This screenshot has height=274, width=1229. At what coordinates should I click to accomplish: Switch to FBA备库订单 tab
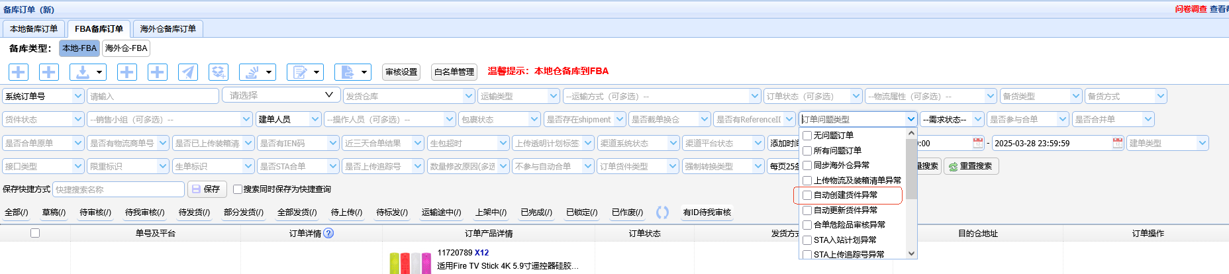click(x=99, y=28)
